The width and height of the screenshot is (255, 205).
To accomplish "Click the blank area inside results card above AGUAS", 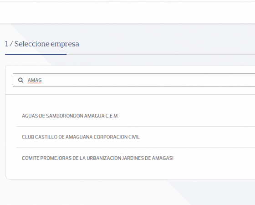I will point(130,102).
